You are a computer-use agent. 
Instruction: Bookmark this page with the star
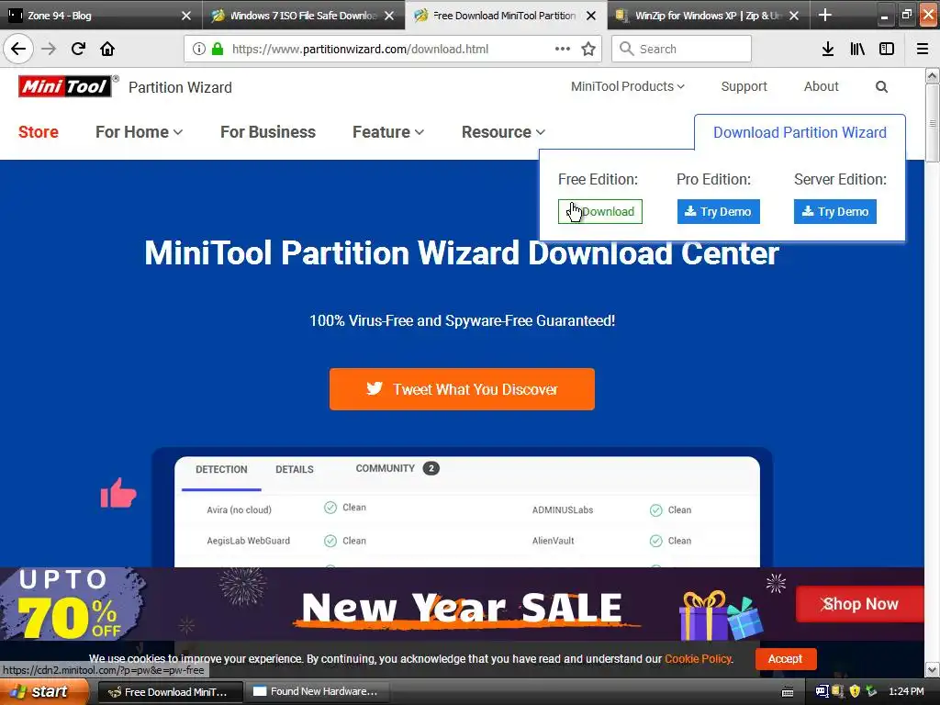pyautogui.click(x=588, y=49)
